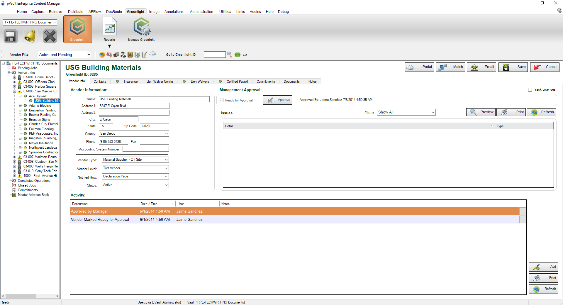This screenshot has height=305, width=563.
Task: Click the orange globe refresh toolbar icon
Action: 102,55
